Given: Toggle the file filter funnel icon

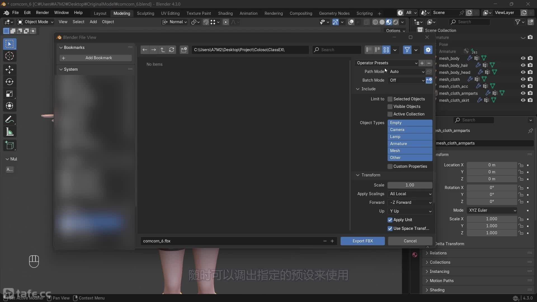Looking at the screenshot, I should pos(407,50).
